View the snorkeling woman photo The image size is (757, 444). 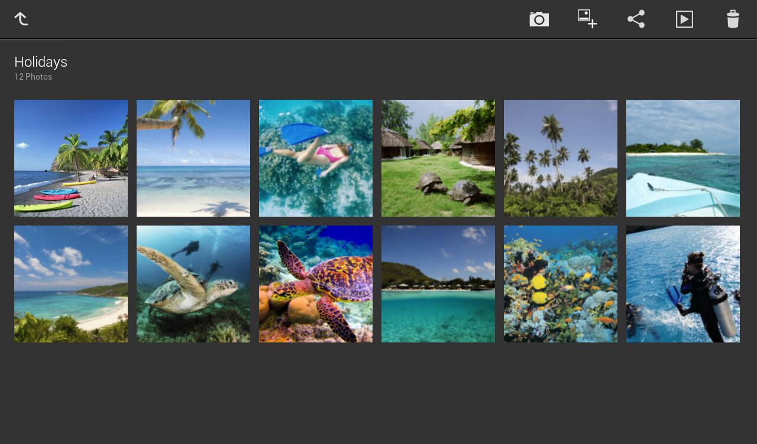click(x=316, y=158)
